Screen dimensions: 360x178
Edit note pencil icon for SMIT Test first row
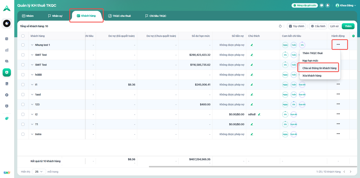coord(252,55)
